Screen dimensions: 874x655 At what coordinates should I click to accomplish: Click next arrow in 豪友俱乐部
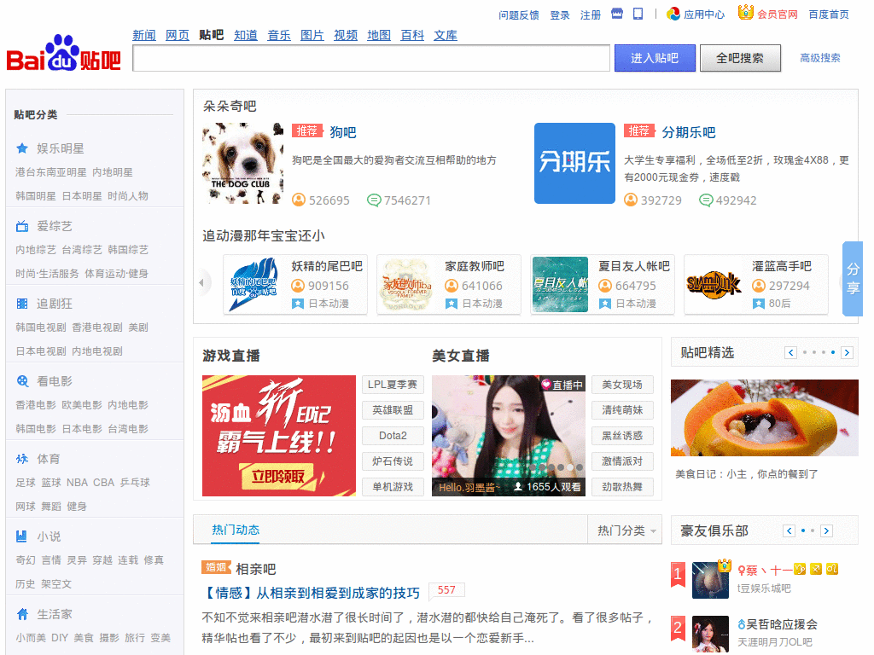pos(826,530)
